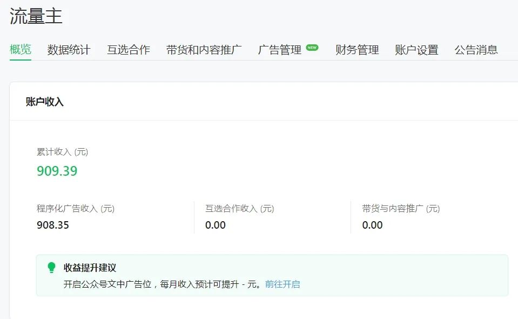View the 公告消息 tab

point(476,50)
